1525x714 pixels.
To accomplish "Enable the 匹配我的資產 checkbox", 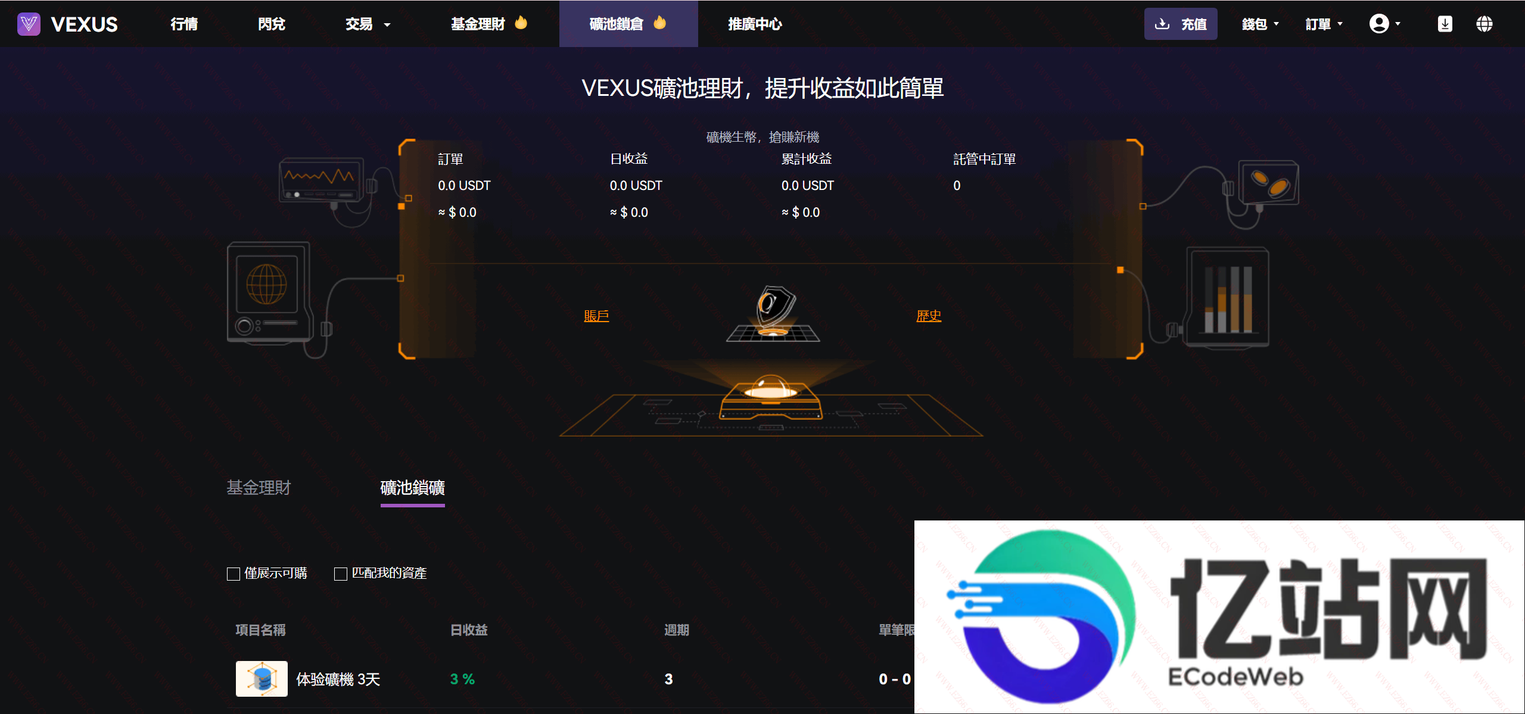I will click(341, 573).
